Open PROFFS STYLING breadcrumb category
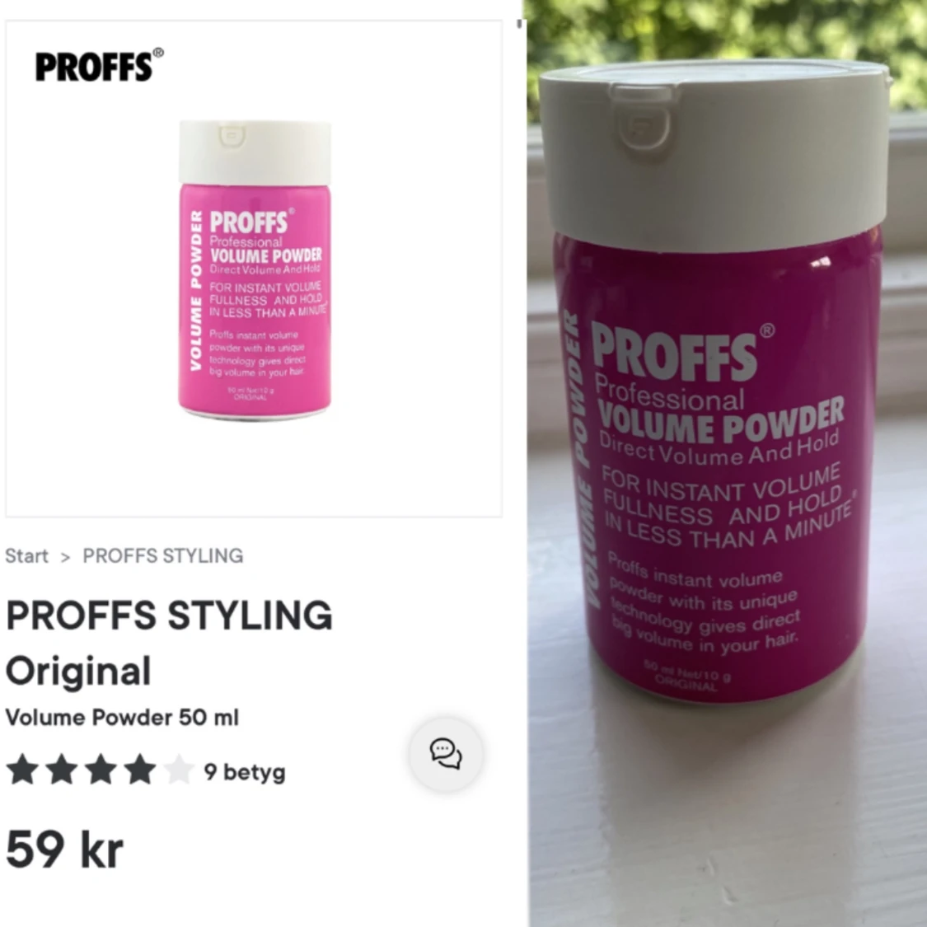The width and height of the screenshot is (927, 927). click(x=162, y=555)
